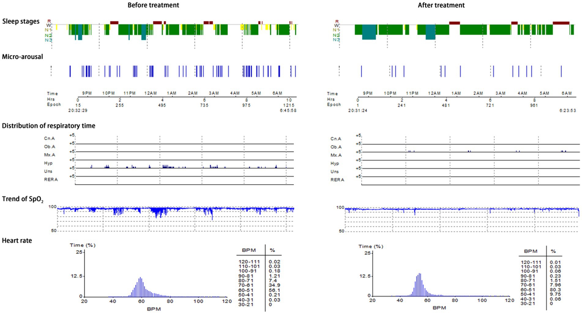Select the "Sleep stages" row label

coord(21,21)
